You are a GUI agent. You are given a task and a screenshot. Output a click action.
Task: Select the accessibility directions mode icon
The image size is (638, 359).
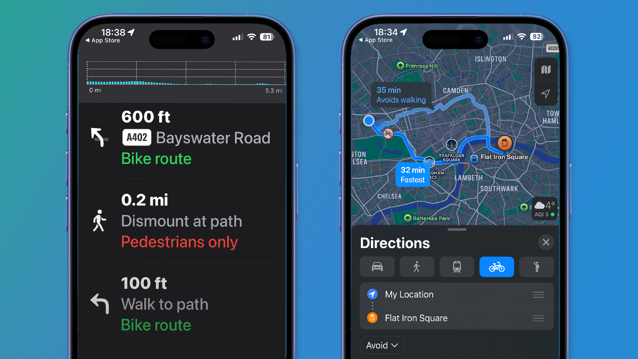(536, 267)
